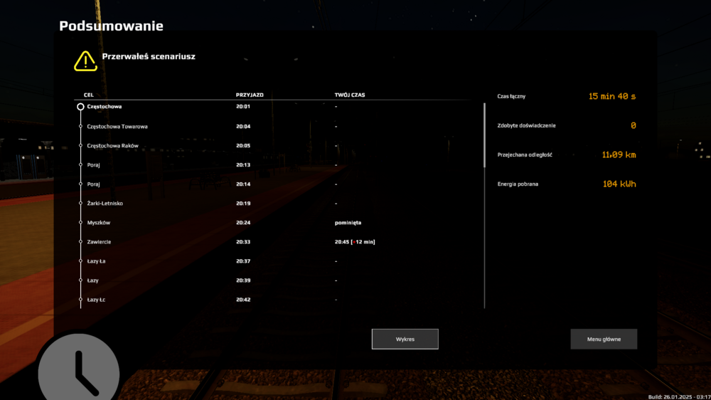The image size is (711, 400).
Task: Click the Podsumowanie heading
Action: pyautogui.click(x=111, y=26)
